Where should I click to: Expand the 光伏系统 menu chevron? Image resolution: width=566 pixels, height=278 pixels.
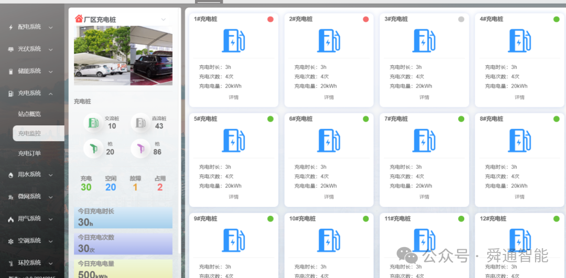(x=51, y=49)
